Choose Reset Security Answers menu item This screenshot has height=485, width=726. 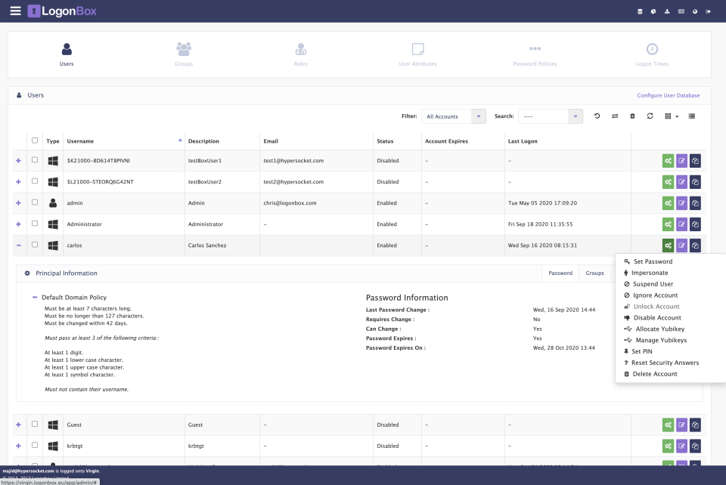coord(661,363)
